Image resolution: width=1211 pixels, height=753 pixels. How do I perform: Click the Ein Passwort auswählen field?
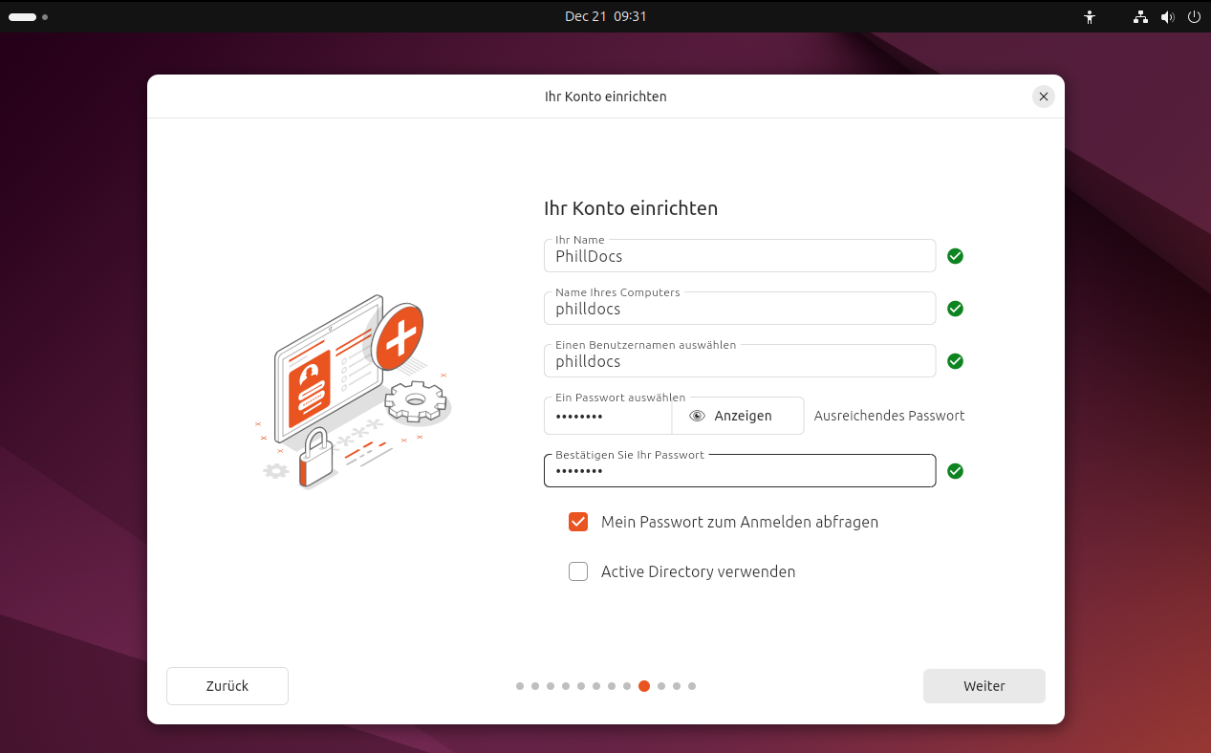tap(607, 416)
